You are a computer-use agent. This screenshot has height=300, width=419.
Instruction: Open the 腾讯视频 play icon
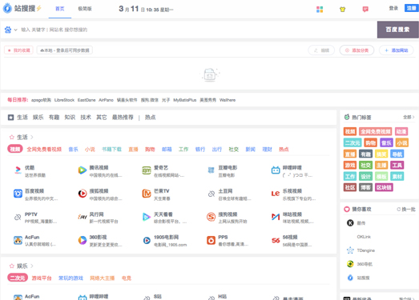(x=83, y=170)
